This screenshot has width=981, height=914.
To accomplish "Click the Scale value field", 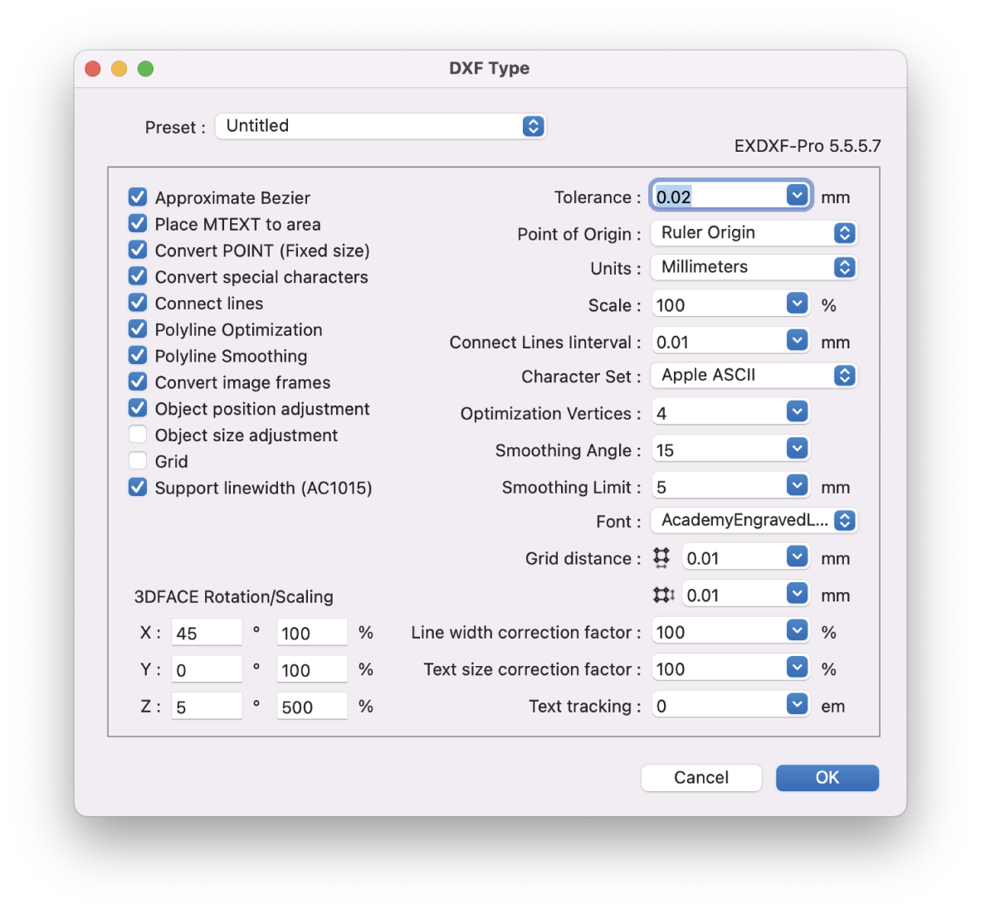I will point(718,305).
